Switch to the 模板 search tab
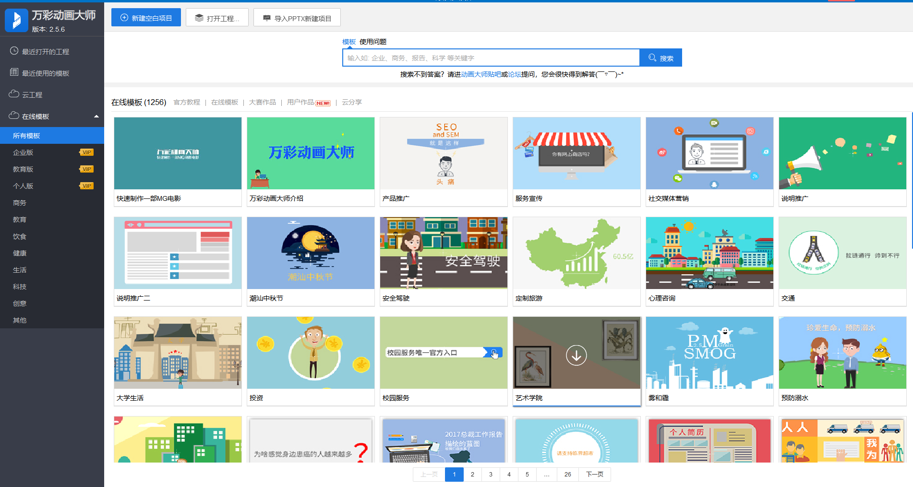The width and height of the screenshot is (913, 487). [x=349, y=42]
